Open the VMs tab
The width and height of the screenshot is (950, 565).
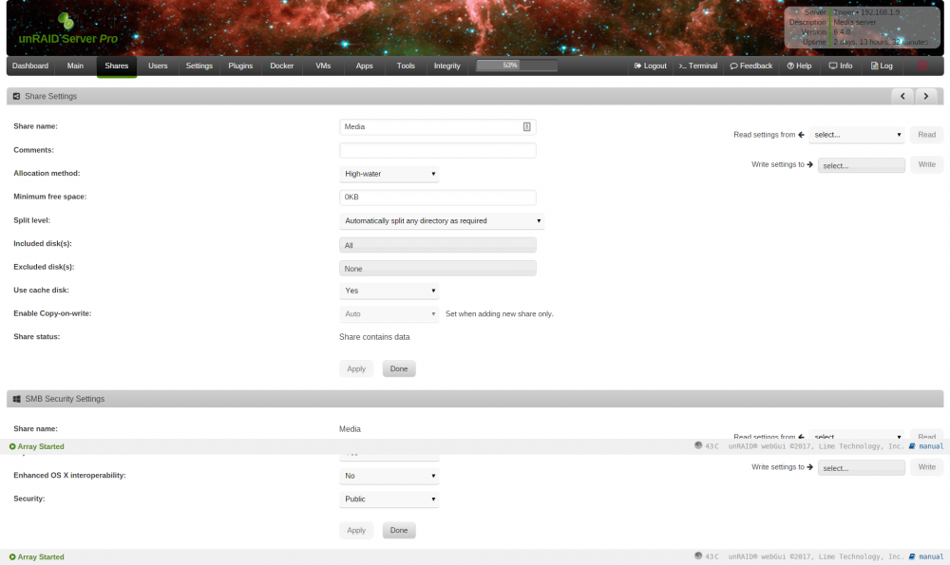pyautogui.click(x=323, y=66)
